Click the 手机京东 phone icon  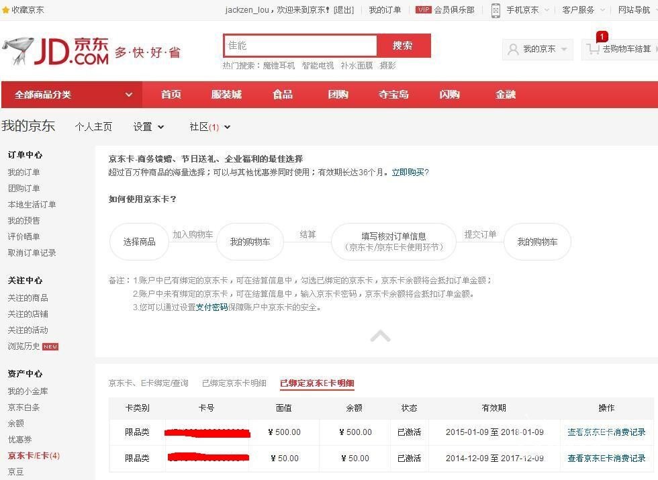pos(496,10)
